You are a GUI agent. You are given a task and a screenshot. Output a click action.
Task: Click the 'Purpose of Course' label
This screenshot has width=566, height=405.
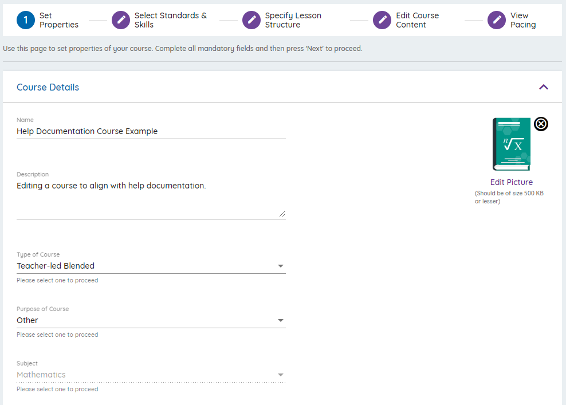pos(42,309)
